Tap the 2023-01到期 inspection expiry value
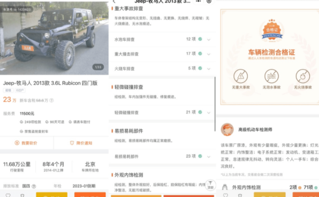 click(x=84, y=186)
